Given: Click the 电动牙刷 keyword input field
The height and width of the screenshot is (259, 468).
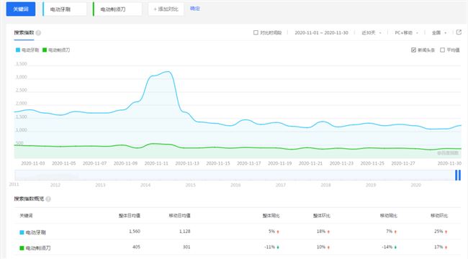Looking at the screenshot, I should click(x=65, y=9).
